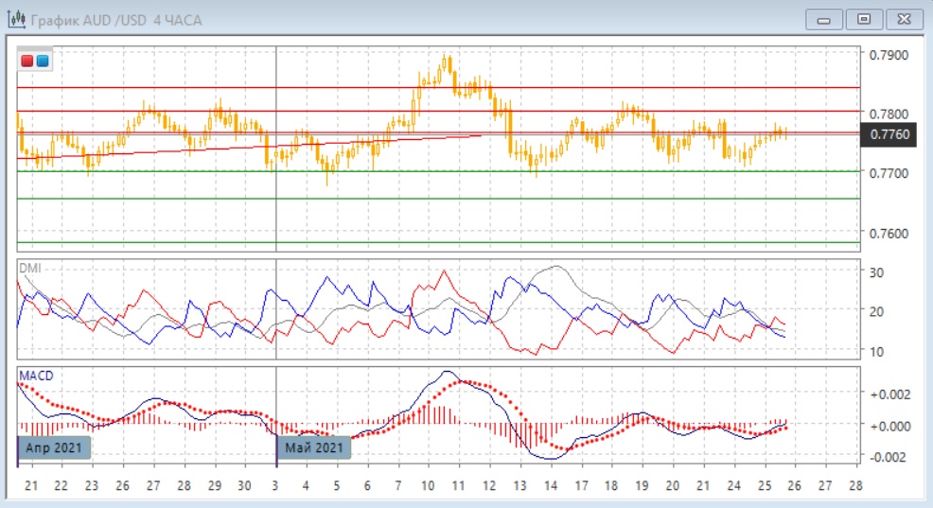The image size is (933, 508).
Task: Click the MACD scale value +0.002
Action: 888,394
